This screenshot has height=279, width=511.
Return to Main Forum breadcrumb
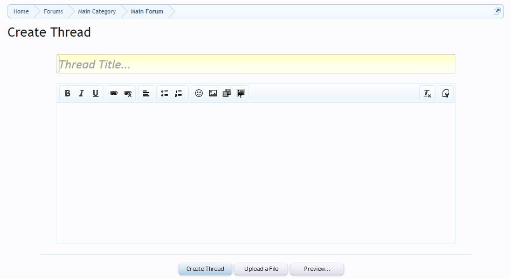(147, 11)
